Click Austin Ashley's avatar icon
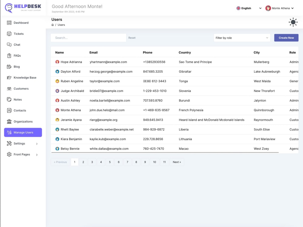This screenshot has width=303, height=227. pyautogui.click(x=57, y=100)
